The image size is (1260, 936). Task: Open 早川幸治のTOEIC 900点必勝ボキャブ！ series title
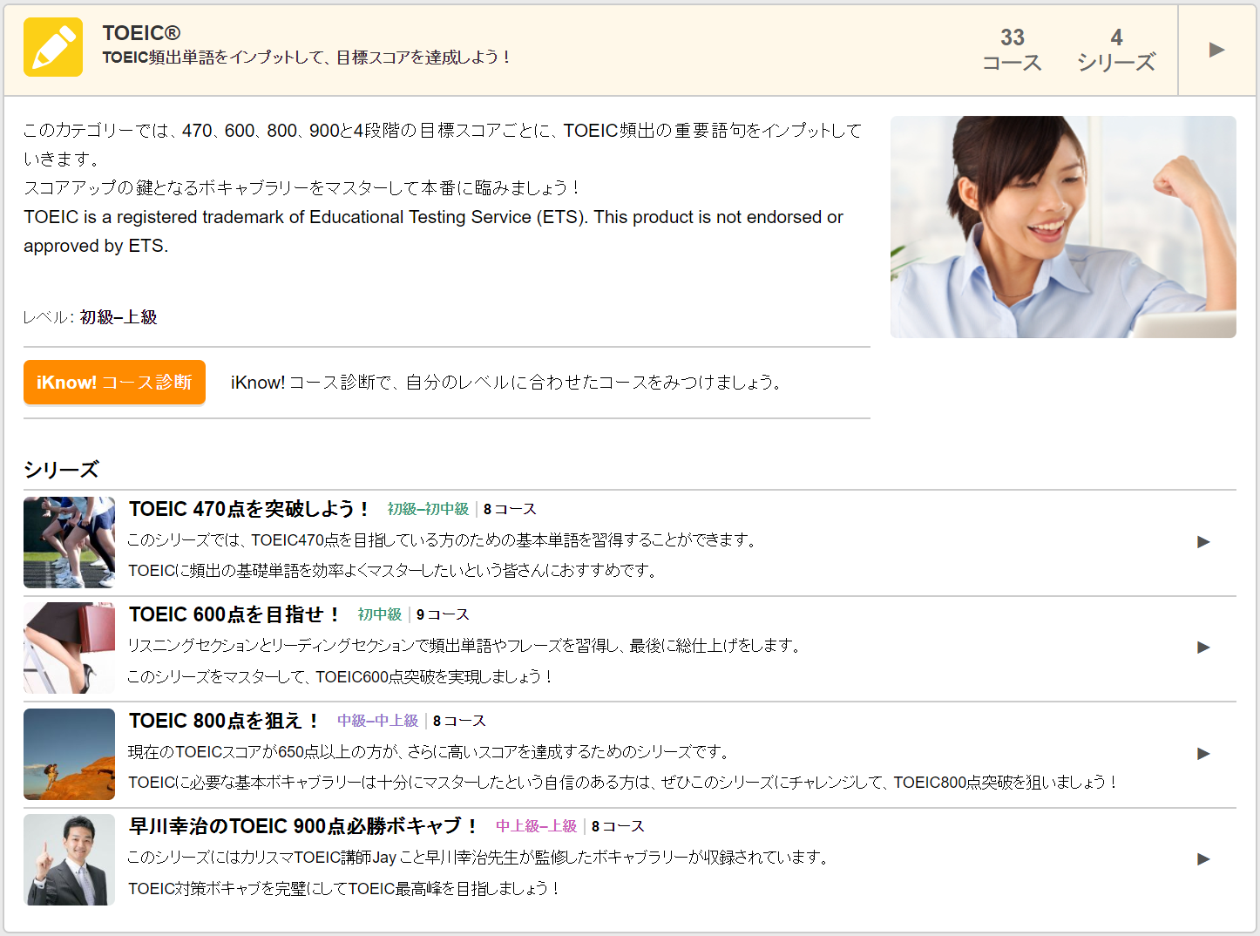coord(303,826)
